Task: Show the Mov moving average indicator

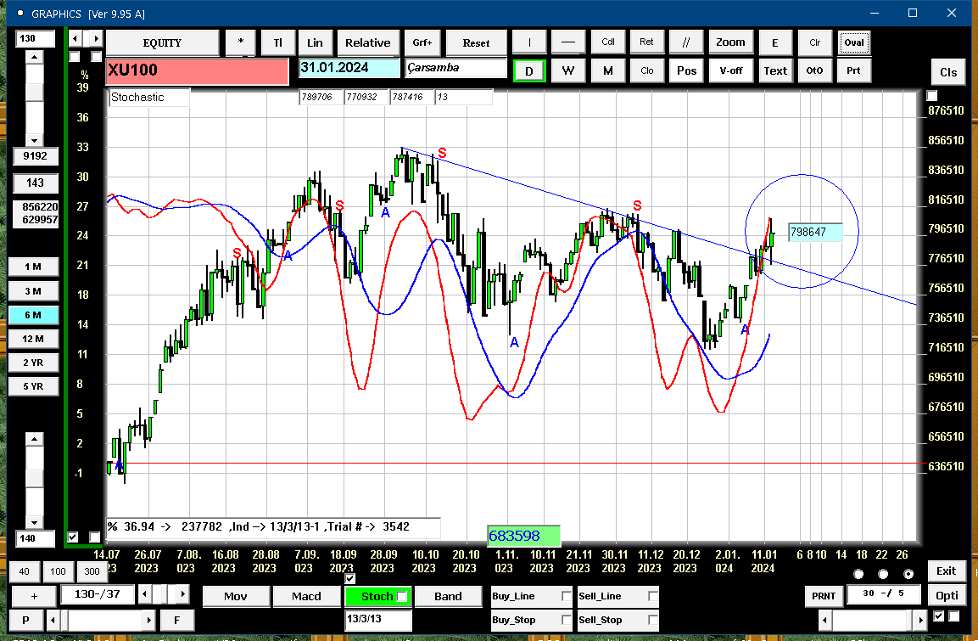Action: pos(236,596)
